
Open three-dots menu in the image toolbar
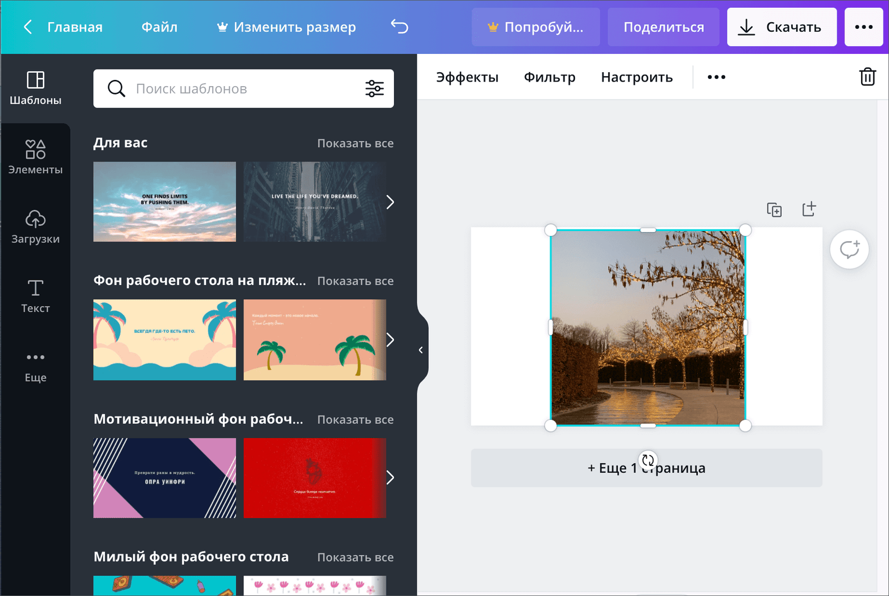point(716,77)
